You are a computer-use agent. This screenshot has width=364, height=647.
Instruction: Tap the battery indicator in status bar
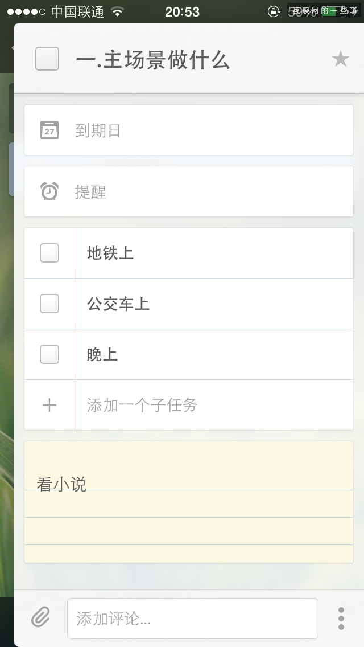[x=334, y=11]
